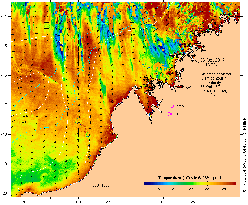This screenshot has height=205, width=248.
Task: Click latitude axis label -14
Action: (4, 16)
